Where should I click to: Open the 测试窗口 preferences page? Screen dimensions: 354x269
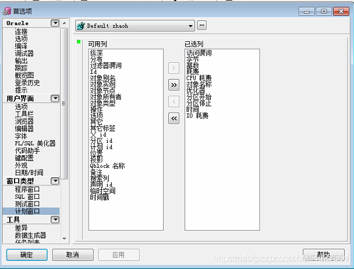coord(27,204)
